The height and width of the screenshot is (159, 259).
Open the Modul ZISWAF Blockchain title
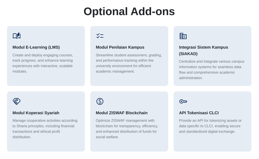pyautogui.click(x=121, y=113)
